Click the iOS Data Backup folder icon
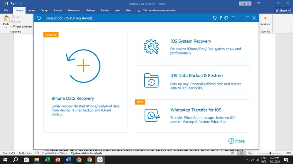The width and height of the screenshot is (293, 164). tap(151, 80)
